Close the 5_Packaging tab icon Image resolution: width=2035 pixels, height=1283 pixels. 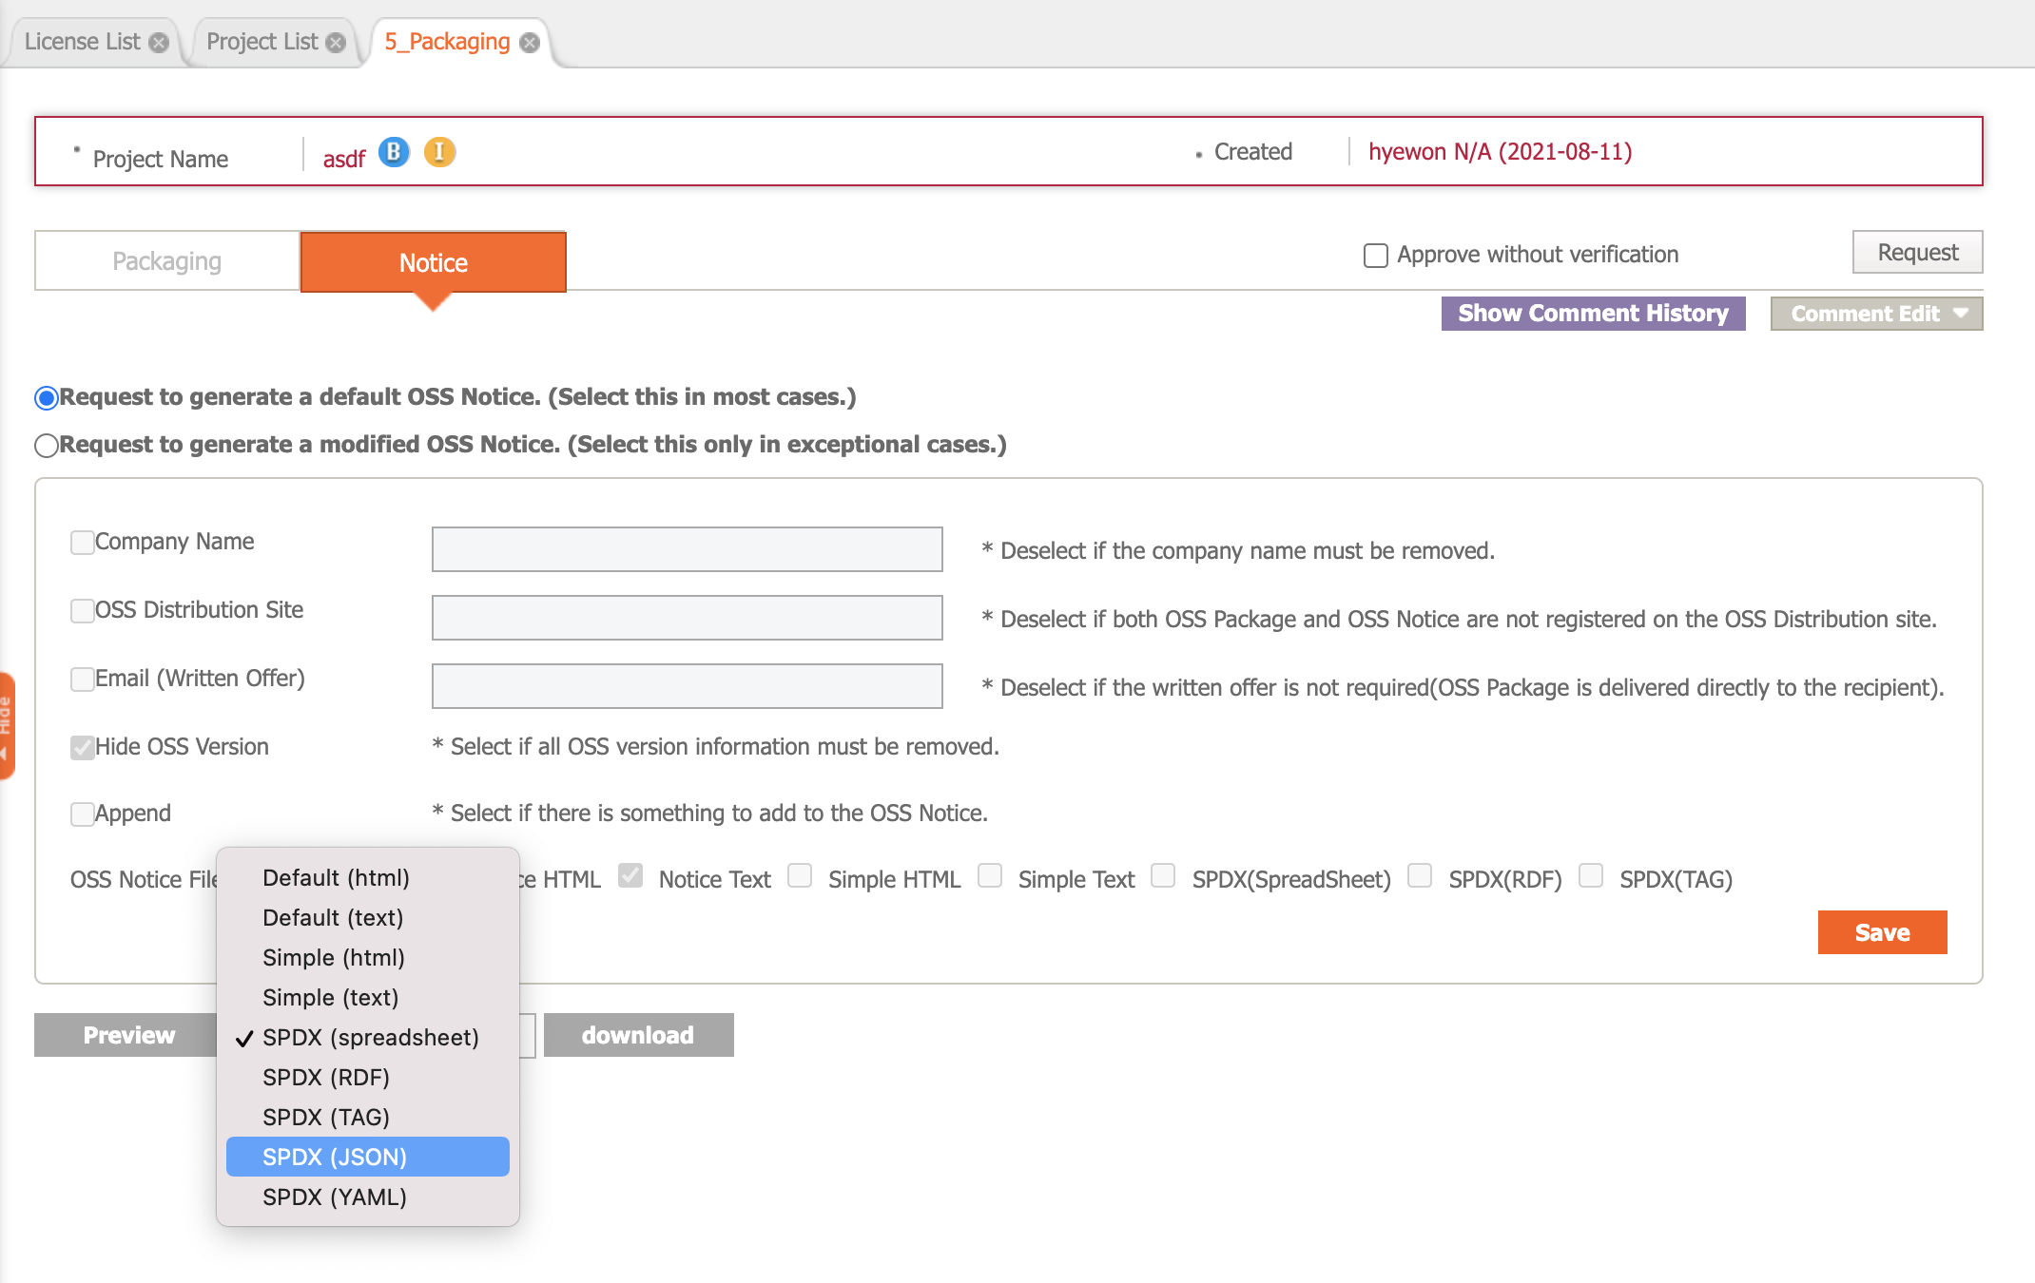530,43
